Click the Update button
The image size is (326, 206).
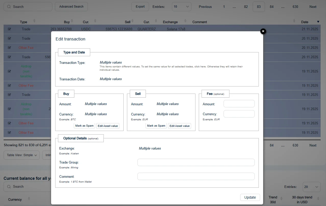(x=250, y=197)
